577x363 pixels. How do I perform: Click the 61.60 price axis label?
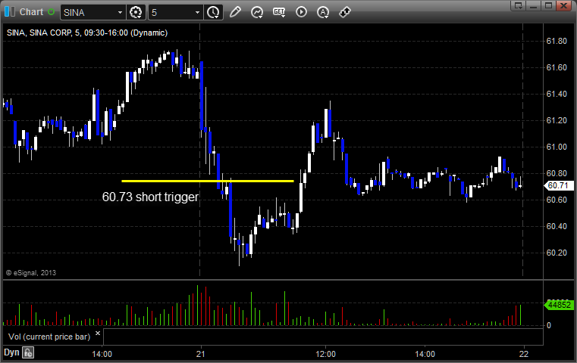557,67
